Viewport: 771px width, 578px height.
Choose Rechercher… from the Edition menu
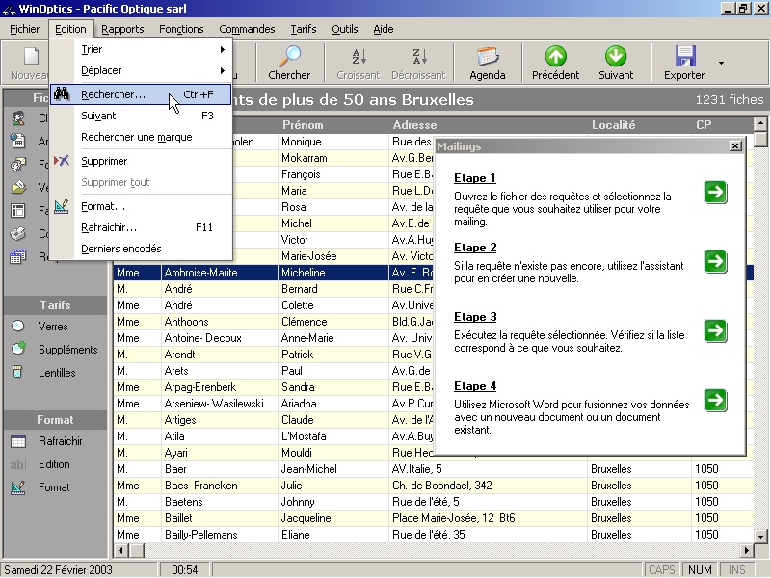coord(113,94)
